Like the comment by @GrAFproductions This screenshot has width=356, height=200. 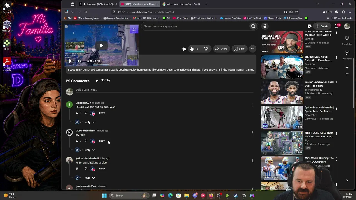click(77, 141)
